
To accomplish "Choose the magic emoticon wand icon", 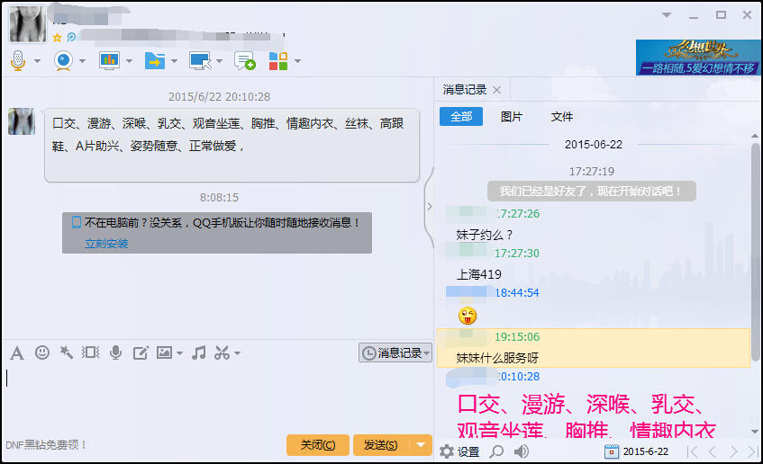I will click(66, 352).
